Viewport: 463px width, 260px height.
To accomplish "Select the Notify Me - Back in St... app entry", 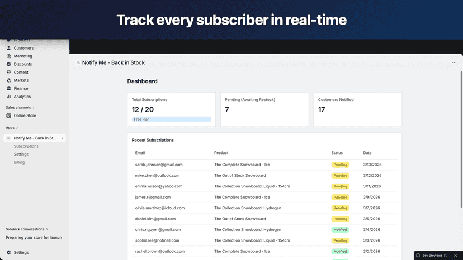I will coord(35,138).
